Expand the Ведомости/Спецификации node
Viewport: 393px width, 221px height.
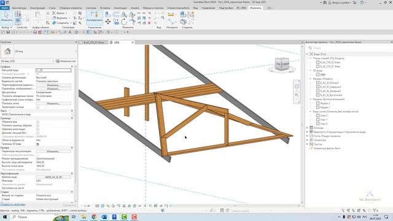(307, 132)
